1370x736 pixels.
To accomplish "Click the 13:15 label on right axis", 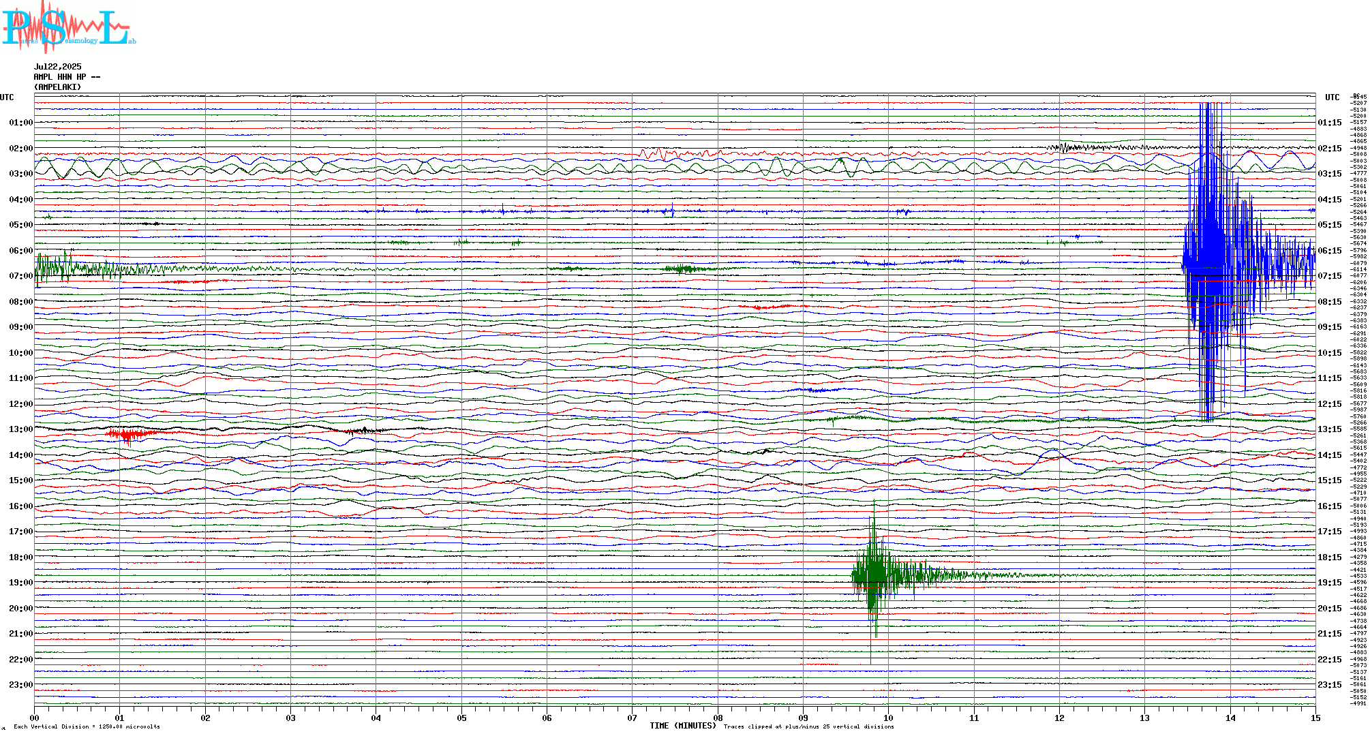I will [x=1330, y=429].
